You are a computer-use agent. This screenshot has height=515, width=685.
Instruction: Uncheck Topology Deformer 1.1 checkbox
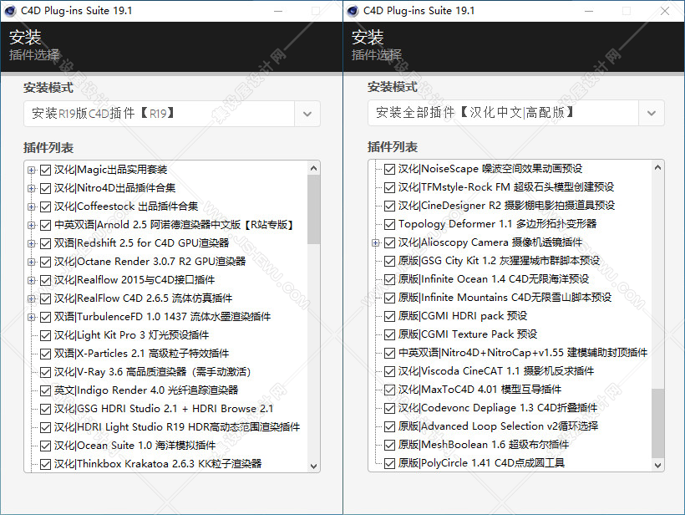click(389, 224)
